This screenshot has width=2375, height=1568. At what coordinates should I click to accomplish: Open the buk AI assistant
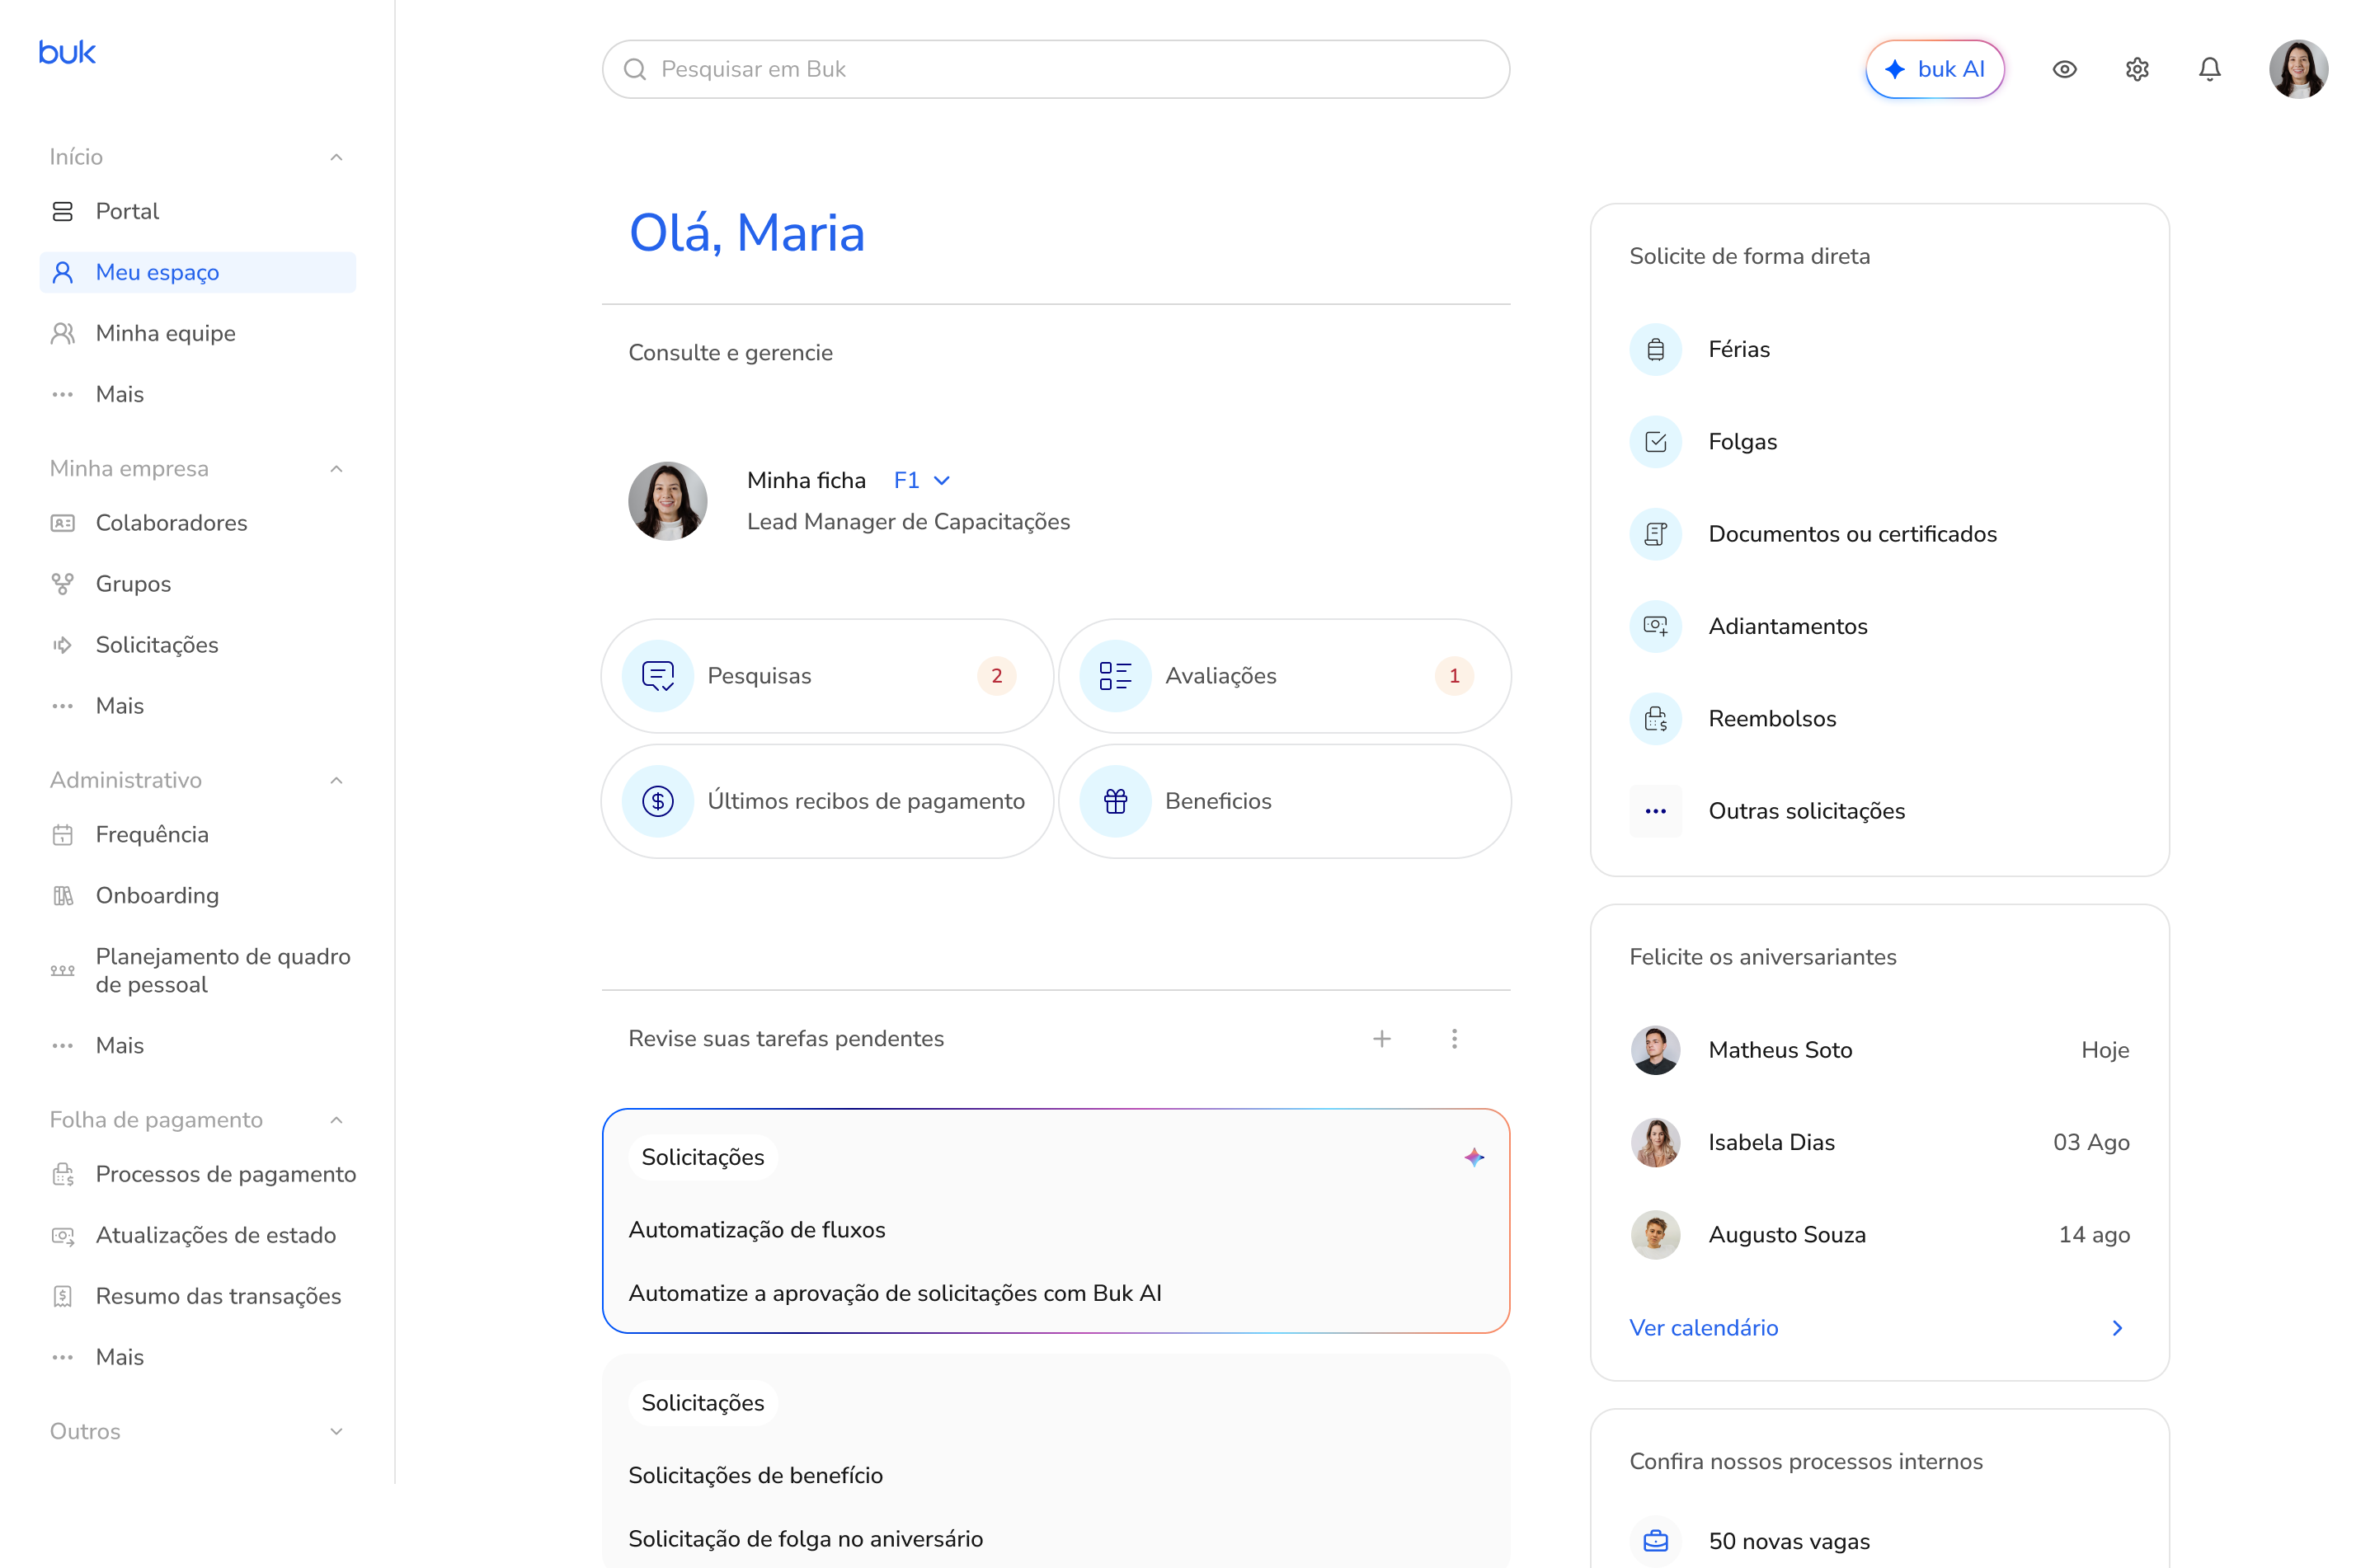[x=1934, y=69]
